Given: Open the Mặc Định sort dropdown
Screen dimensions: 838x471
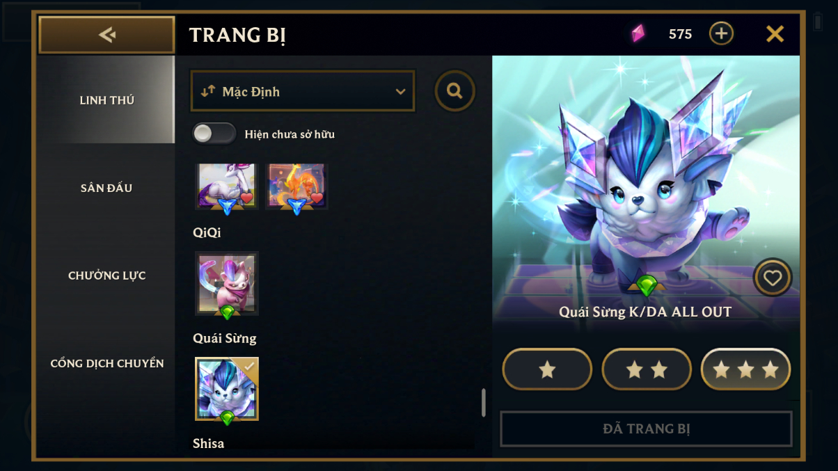Looking at the screenshot, I should [303, 91].
